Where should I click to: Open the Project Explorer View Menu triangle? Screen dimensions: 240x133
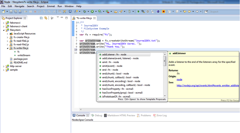[x=58, y=17]
